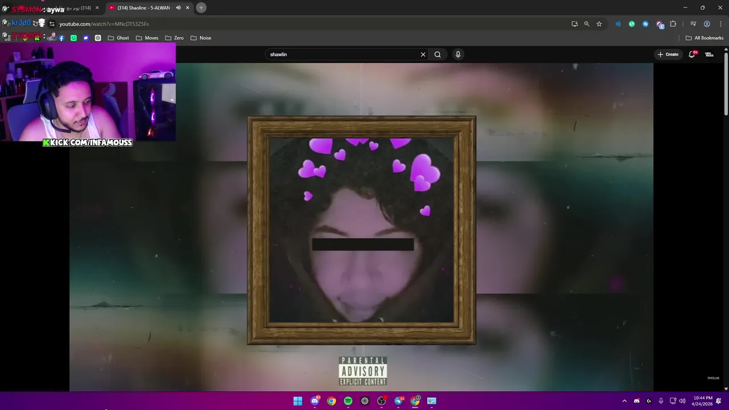The width and height of the screenshot is (729, 410).
Task: Open the blue sound-waves extension
Action: coord(618,24)
